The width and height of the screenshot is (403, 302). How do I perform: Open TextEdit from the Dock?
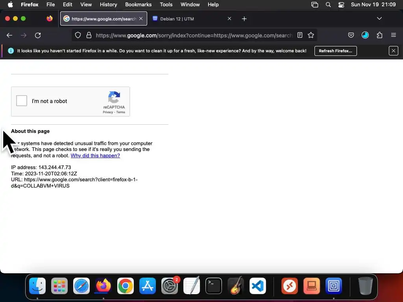(192, 286)
